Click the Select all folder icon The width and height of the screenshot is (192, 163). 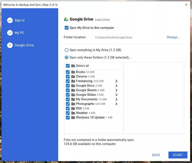click(x=73, y=66)
